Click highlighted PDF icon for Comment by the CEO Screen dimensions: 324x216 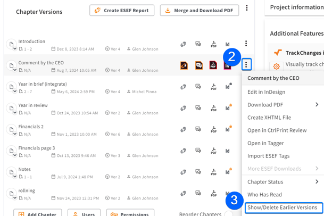(213, 65)
